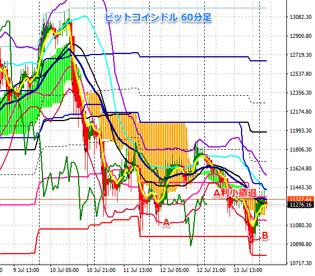Click the 12 Jul 21:00 time label
The image size is (315, 276).
pos(211,270)
